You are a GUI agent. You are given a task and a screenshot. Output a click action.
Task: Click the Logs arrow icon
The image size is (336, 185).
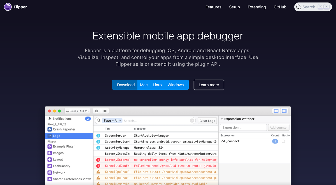point(50,136)
